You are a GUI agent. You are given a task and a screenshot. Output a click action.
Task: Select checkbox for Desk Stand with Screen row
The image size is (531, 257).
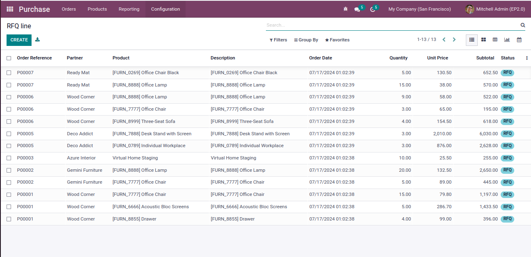(x=9, y=134)
